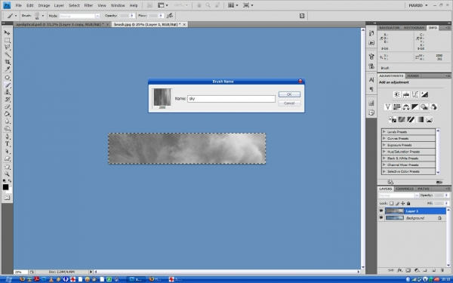Select the Eyedropper tool

point(7,69)
